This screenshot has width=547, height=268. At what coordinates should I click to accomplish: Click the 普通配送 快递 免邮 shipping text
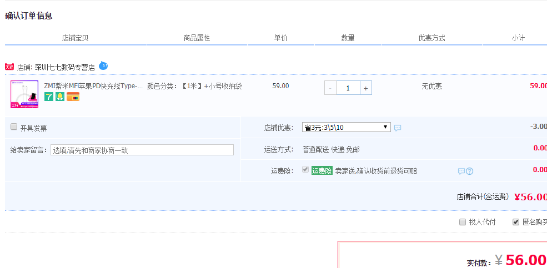[331, 150]
